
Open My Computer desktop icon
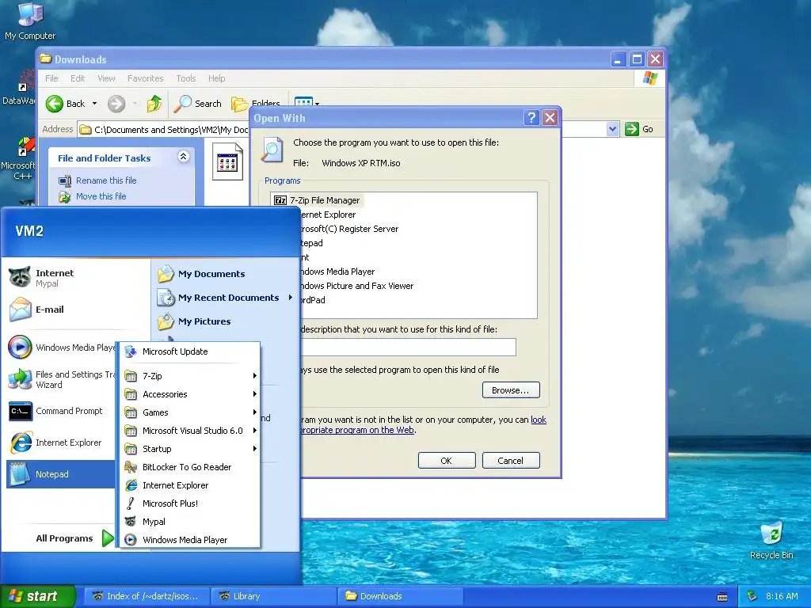(30, 21)
